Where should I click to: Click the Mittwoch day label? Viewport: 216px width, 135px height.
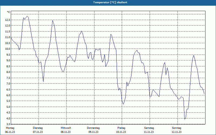pos(66,128)
